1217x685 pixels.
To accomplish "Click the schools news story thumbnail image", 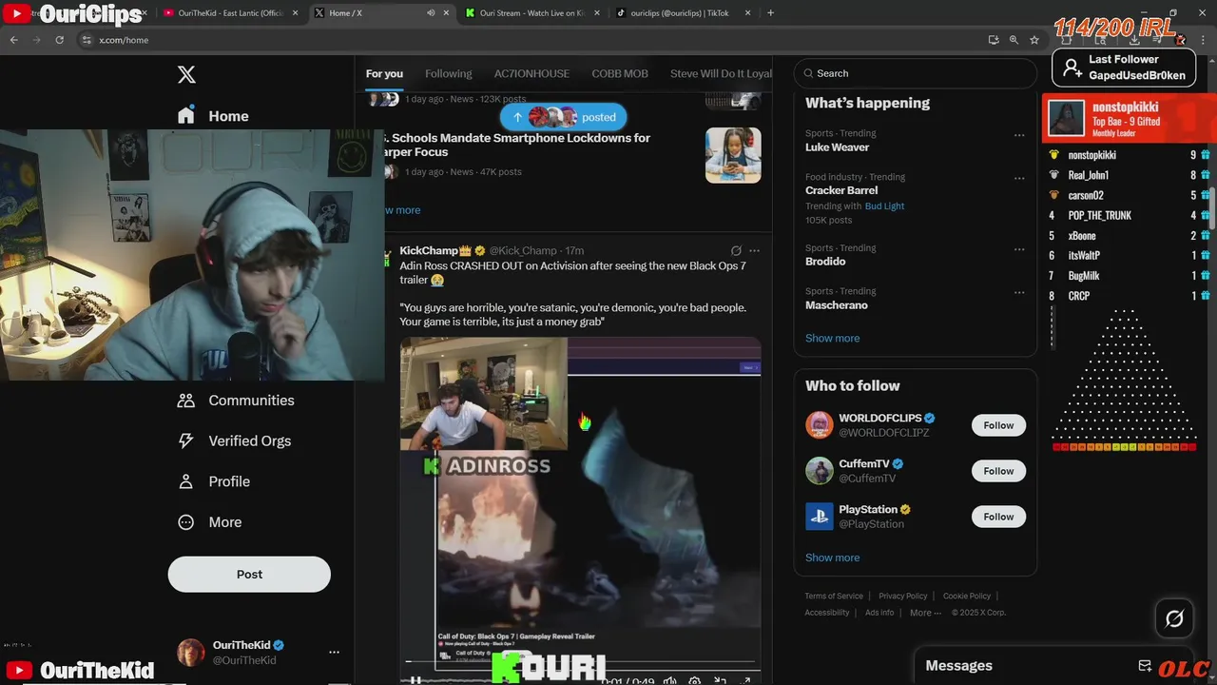I will [x=733, y=154].
